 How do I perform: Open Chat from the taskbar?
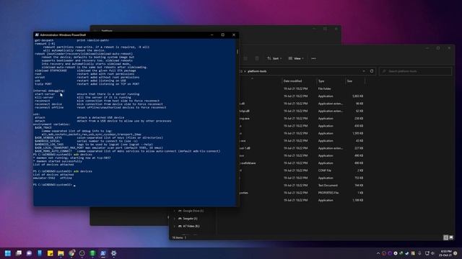pos(29,253)
